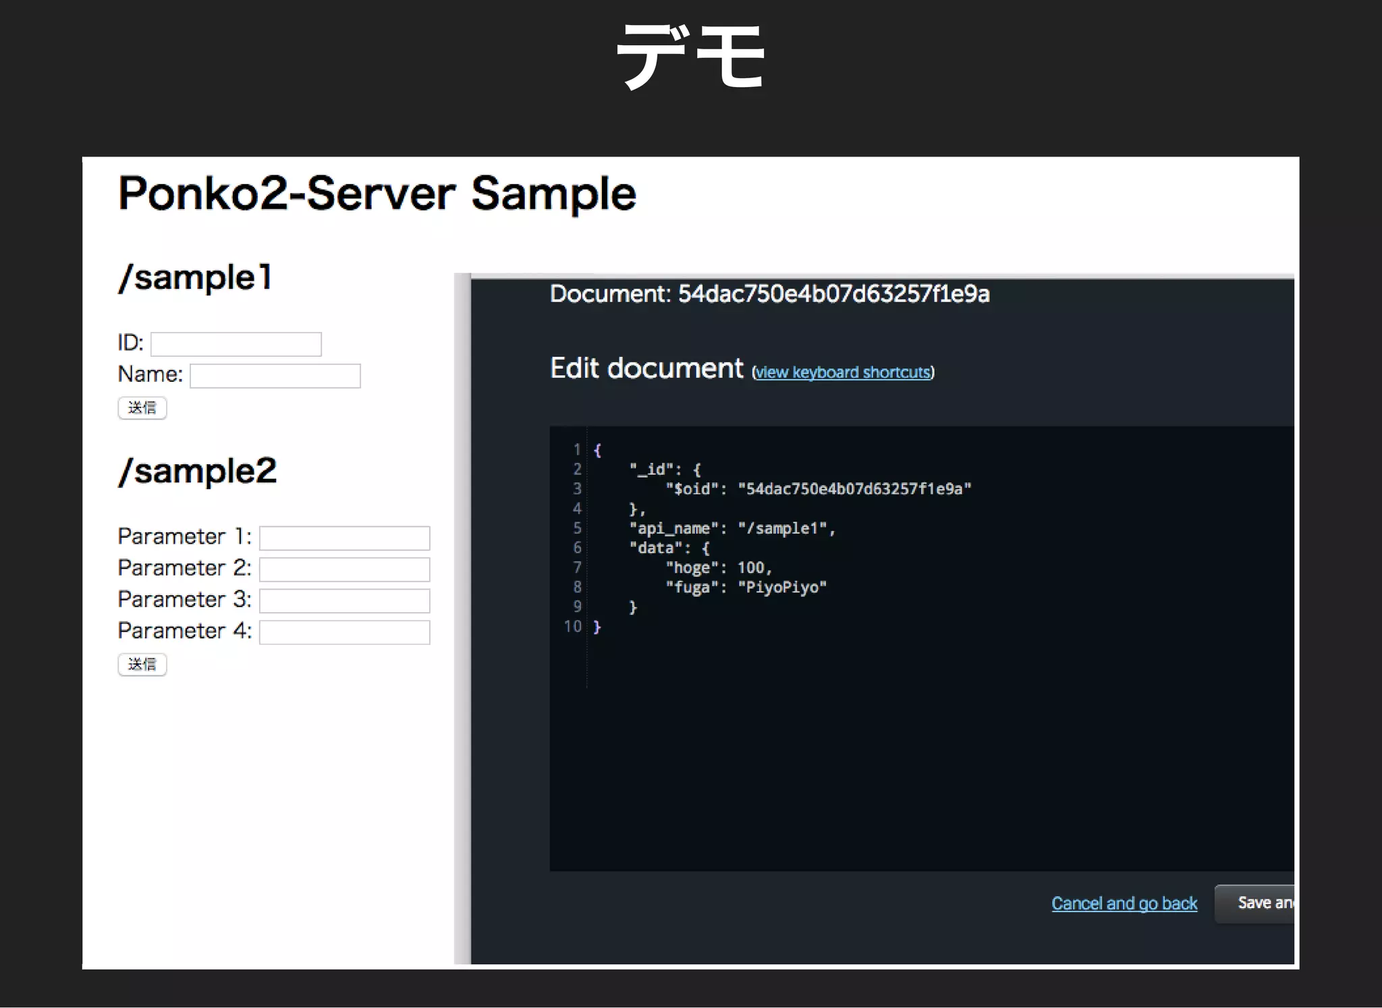
Task: Click the Parameter 4 input field
Action: point(344,632)
